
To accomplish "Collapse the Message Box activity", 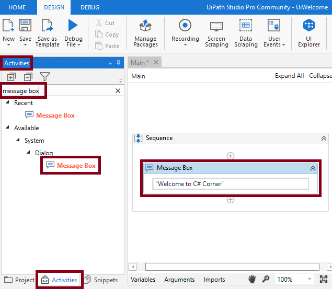I will click(313, 168).
